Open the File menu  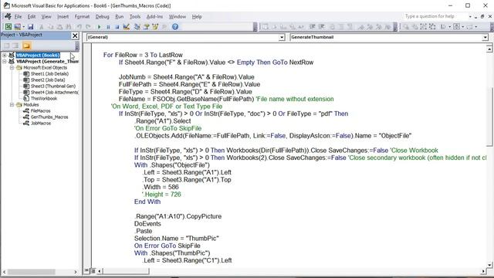tap(19, 17)
